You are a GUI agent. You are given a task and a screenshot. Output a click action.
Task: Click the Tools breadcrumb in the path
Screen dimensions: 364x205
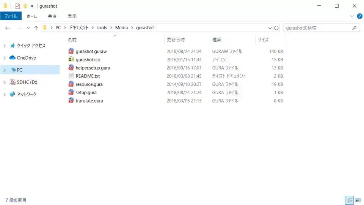click(102, 28)
